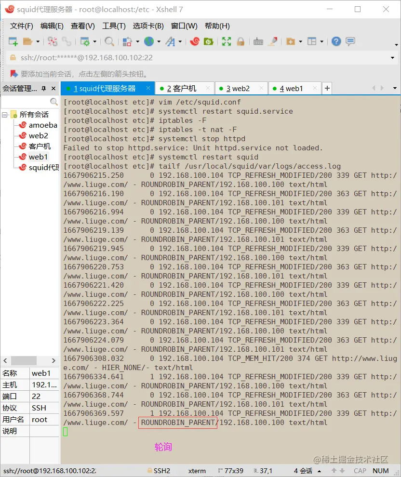This screenshot has height=477, width=401.
Task: Open the 窗口(W) menu
Action: tap(184, 26)
